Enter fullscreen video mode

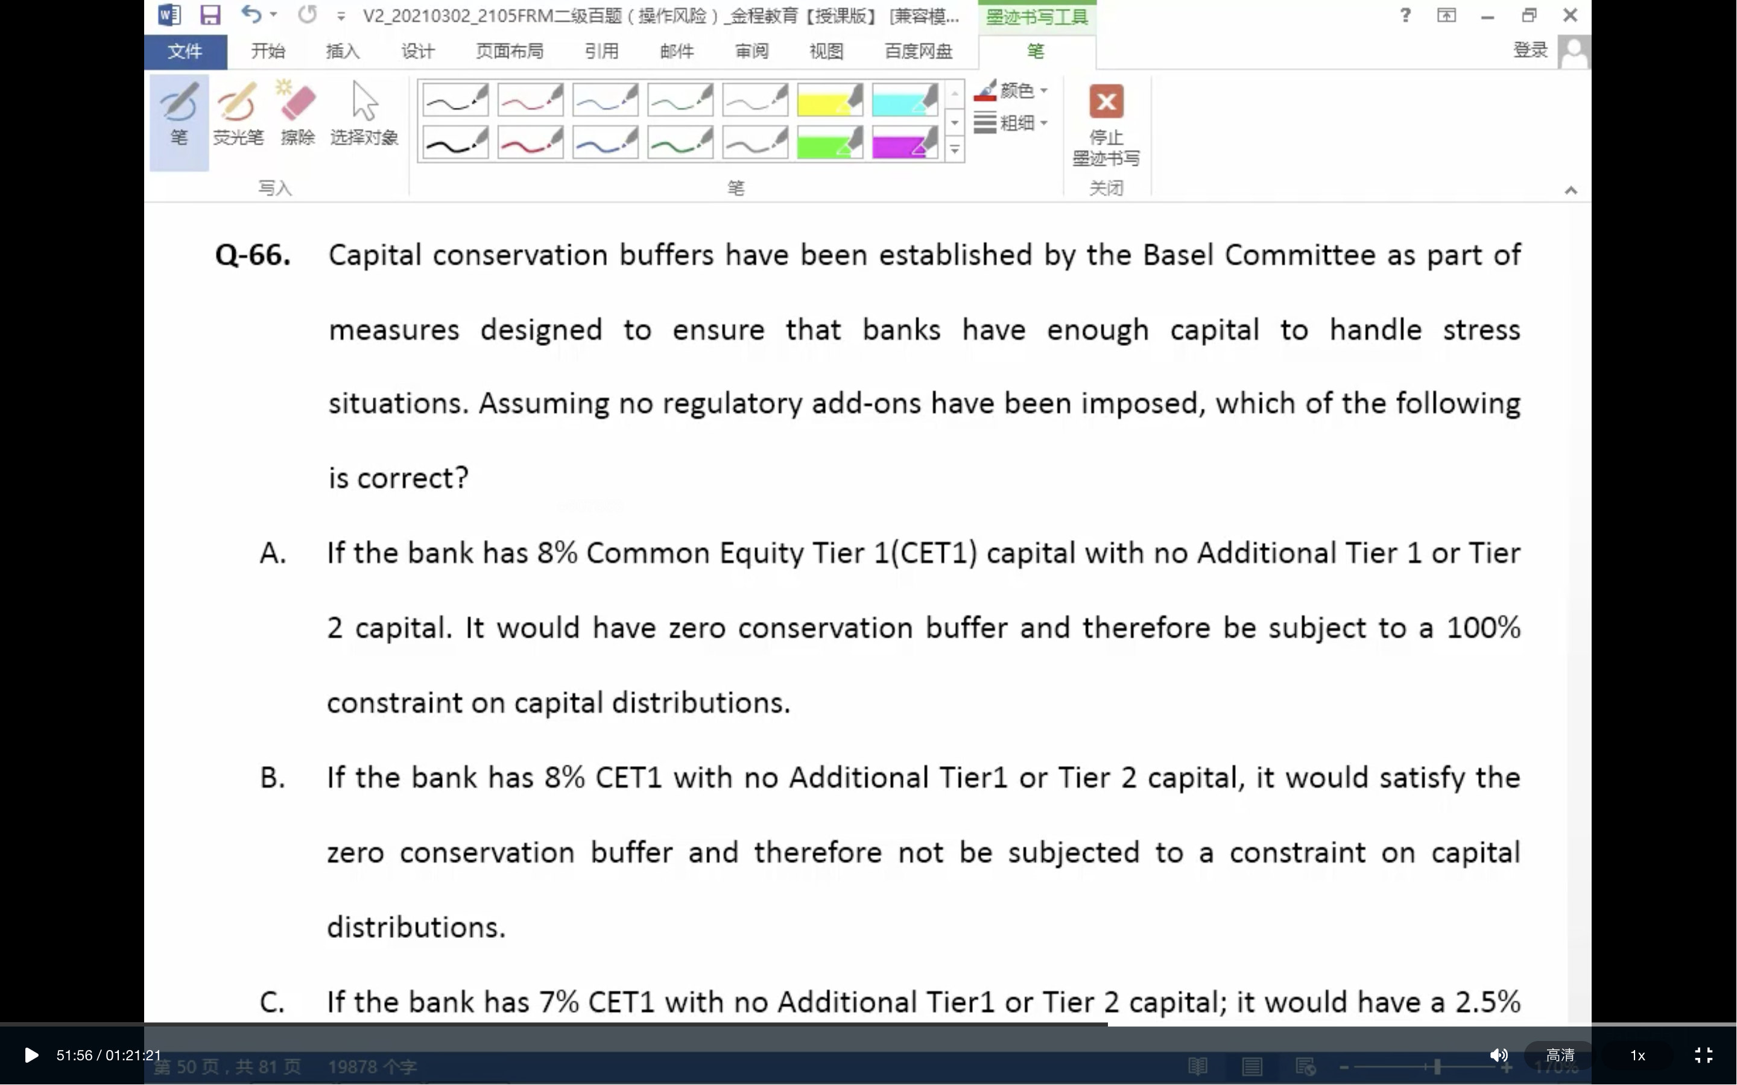coord(1703,1055)
